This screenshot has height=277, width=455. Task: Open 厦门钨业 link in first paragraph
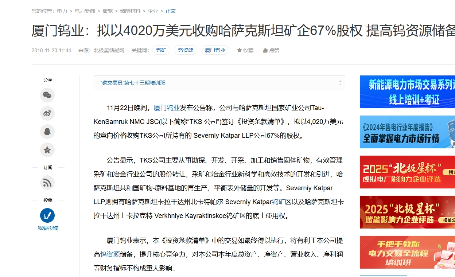[167, 108]
